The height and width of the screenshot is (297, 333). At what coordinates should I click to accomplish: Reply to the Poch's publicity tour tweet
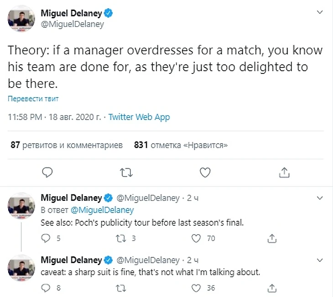click(x=46, y=238)
